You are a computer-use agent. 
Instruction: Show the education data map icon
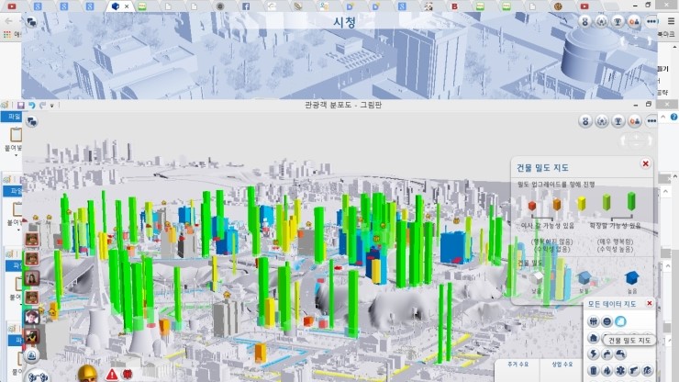[648, 371]
